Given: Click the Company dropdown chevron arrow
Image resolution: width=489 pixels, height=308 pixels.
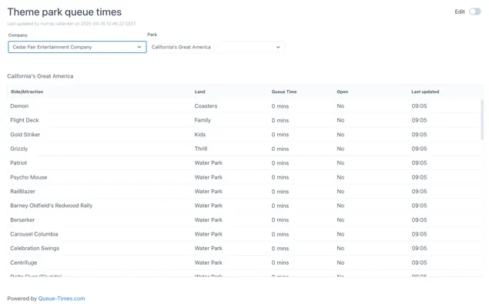Looking at the screenshot, I should (139, 47).
